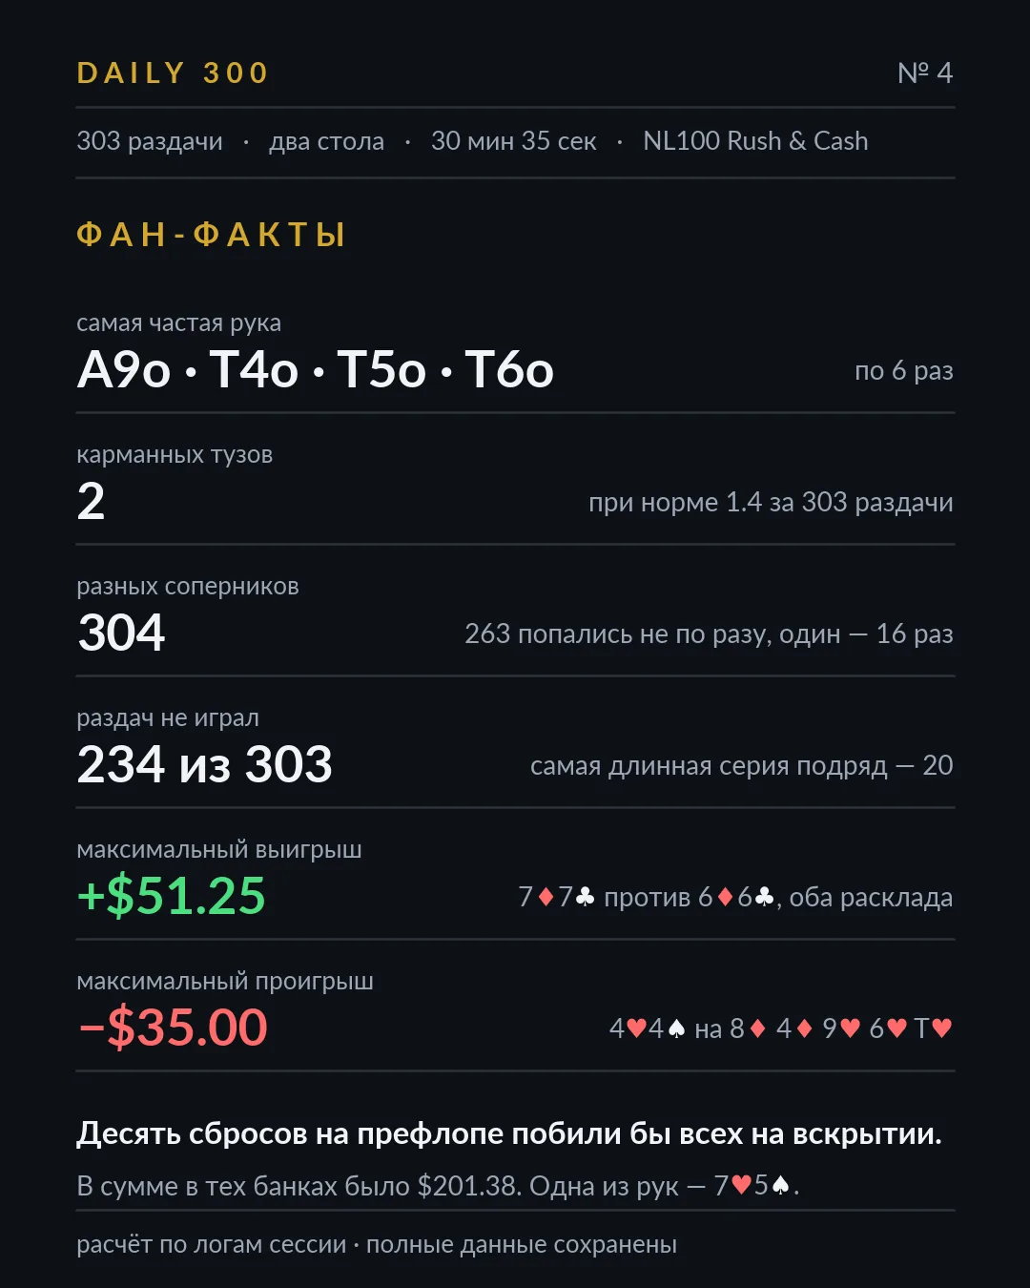Viewport: 1030px width, 1288px height.
Task: Click the +$51.25 max win amount
Action: pos(172,896)
